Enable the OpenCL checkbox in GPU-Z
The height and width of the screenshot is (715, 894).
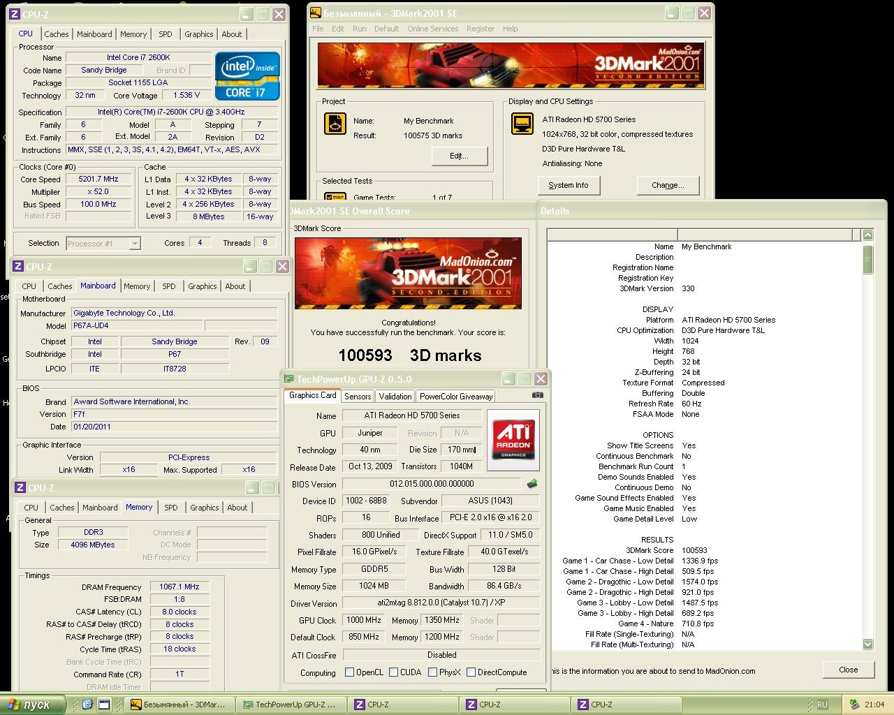[x=350, y=672]
